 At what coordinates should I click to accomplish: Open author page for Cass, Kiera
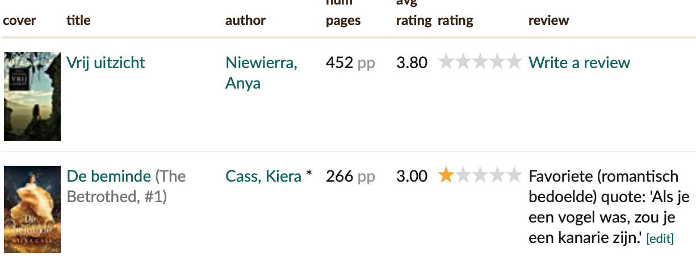[x=263, y=176]
